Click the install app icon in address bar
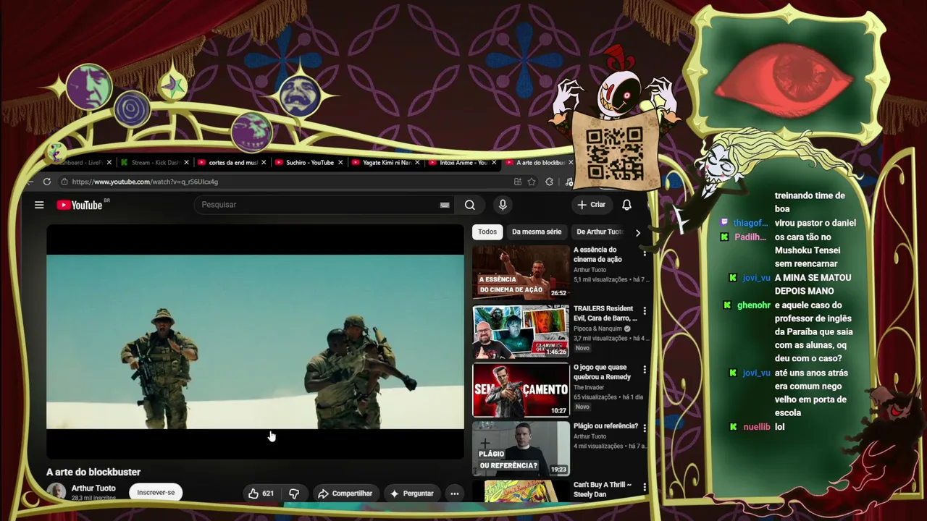This screenshot has width=927, height=521. 518,182
